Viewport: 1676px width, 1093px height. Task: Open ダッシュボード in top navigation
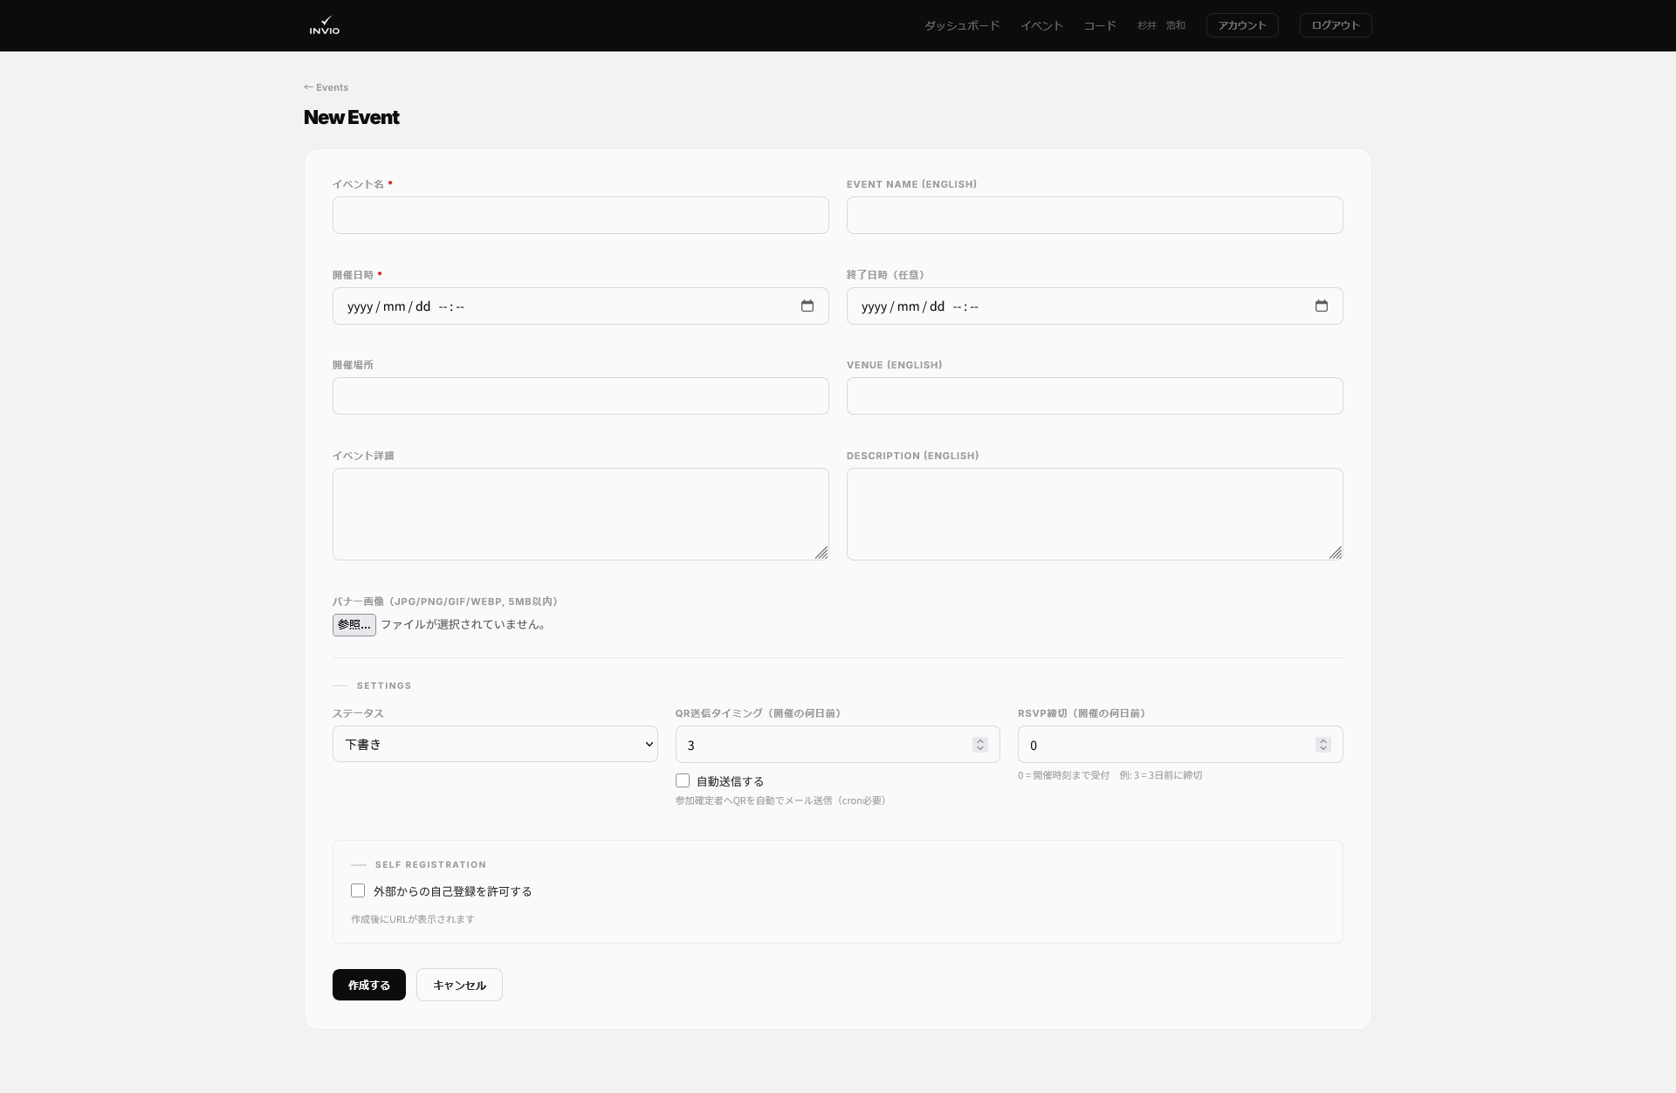tap(962, 25)
